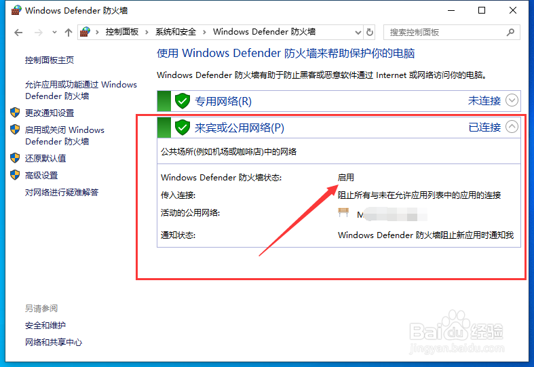
Task: Click shield icon beside 更改通知设置
Action: coord(15,113)
